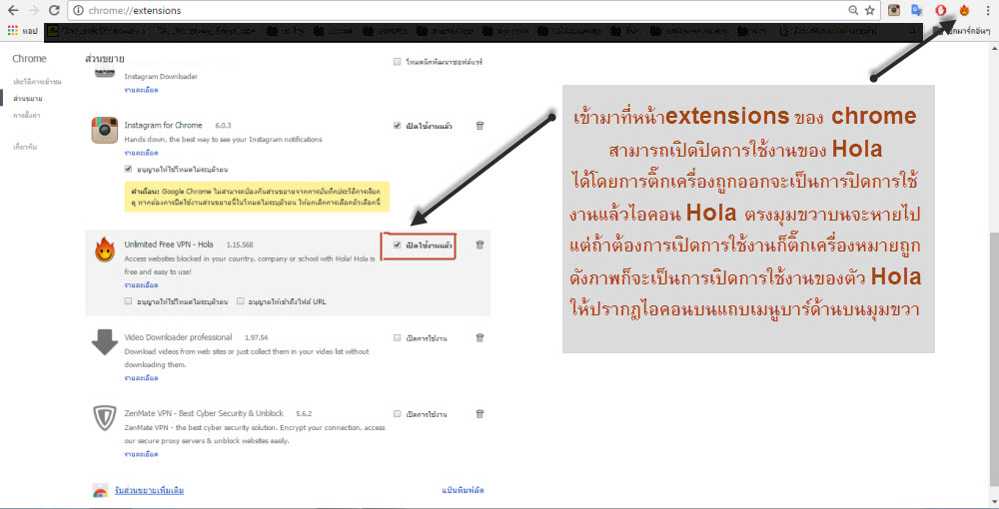The image size is (999, 509).
Task: Open Chrome's three-dot menu
Action: pos(988,10)
